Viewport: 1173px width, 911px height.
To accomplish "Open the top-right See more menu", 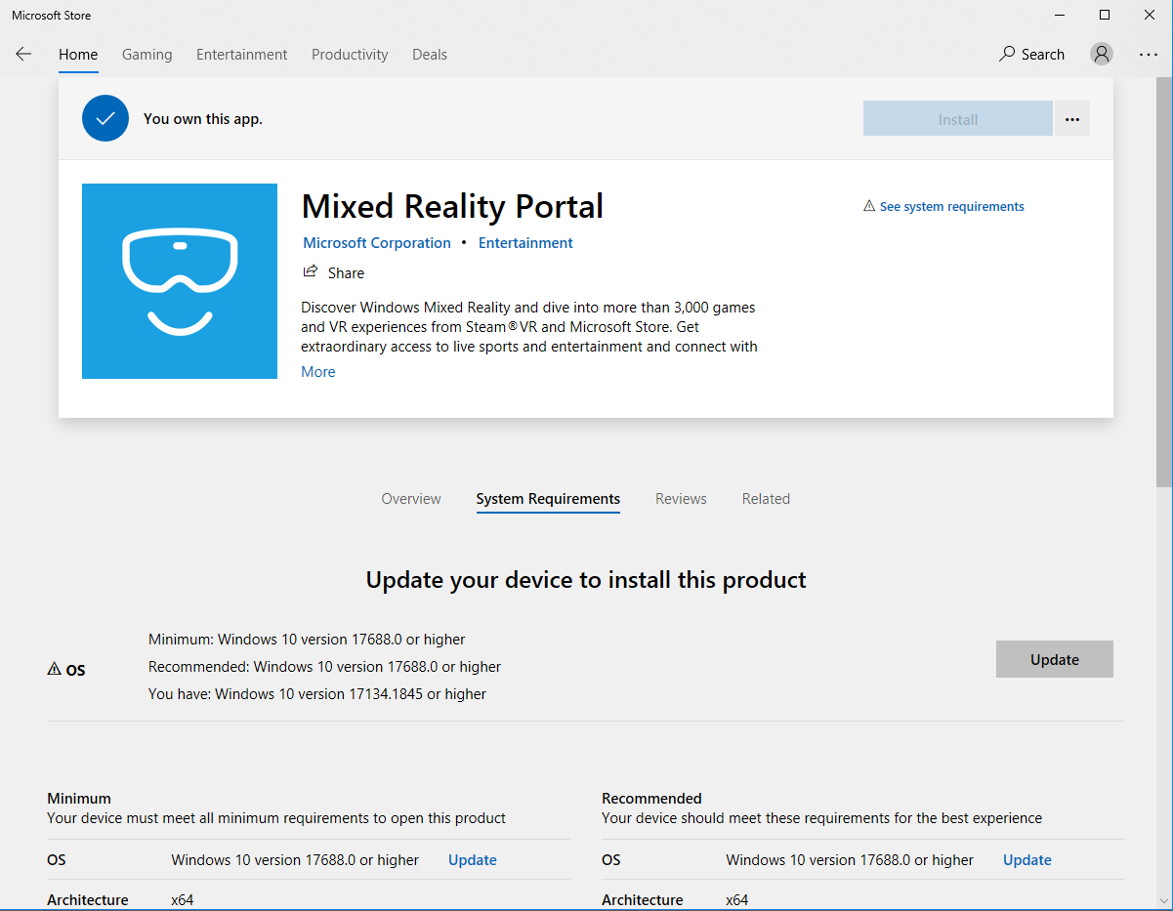I will 1149,55.
